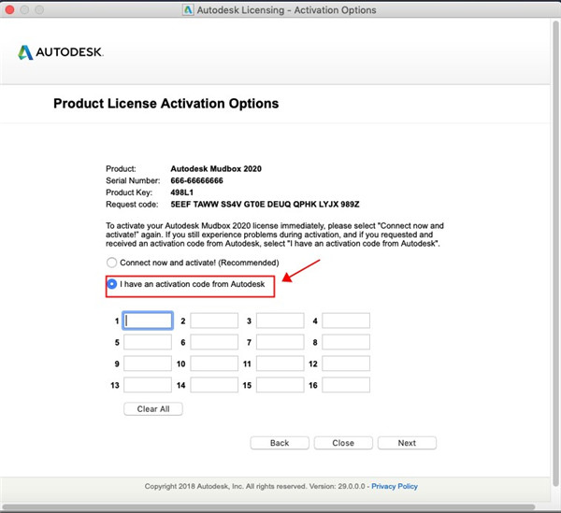Click activation code field 8
Viewport: 561px width, 513px height.
pyautogui.click(x=346, y=342)
